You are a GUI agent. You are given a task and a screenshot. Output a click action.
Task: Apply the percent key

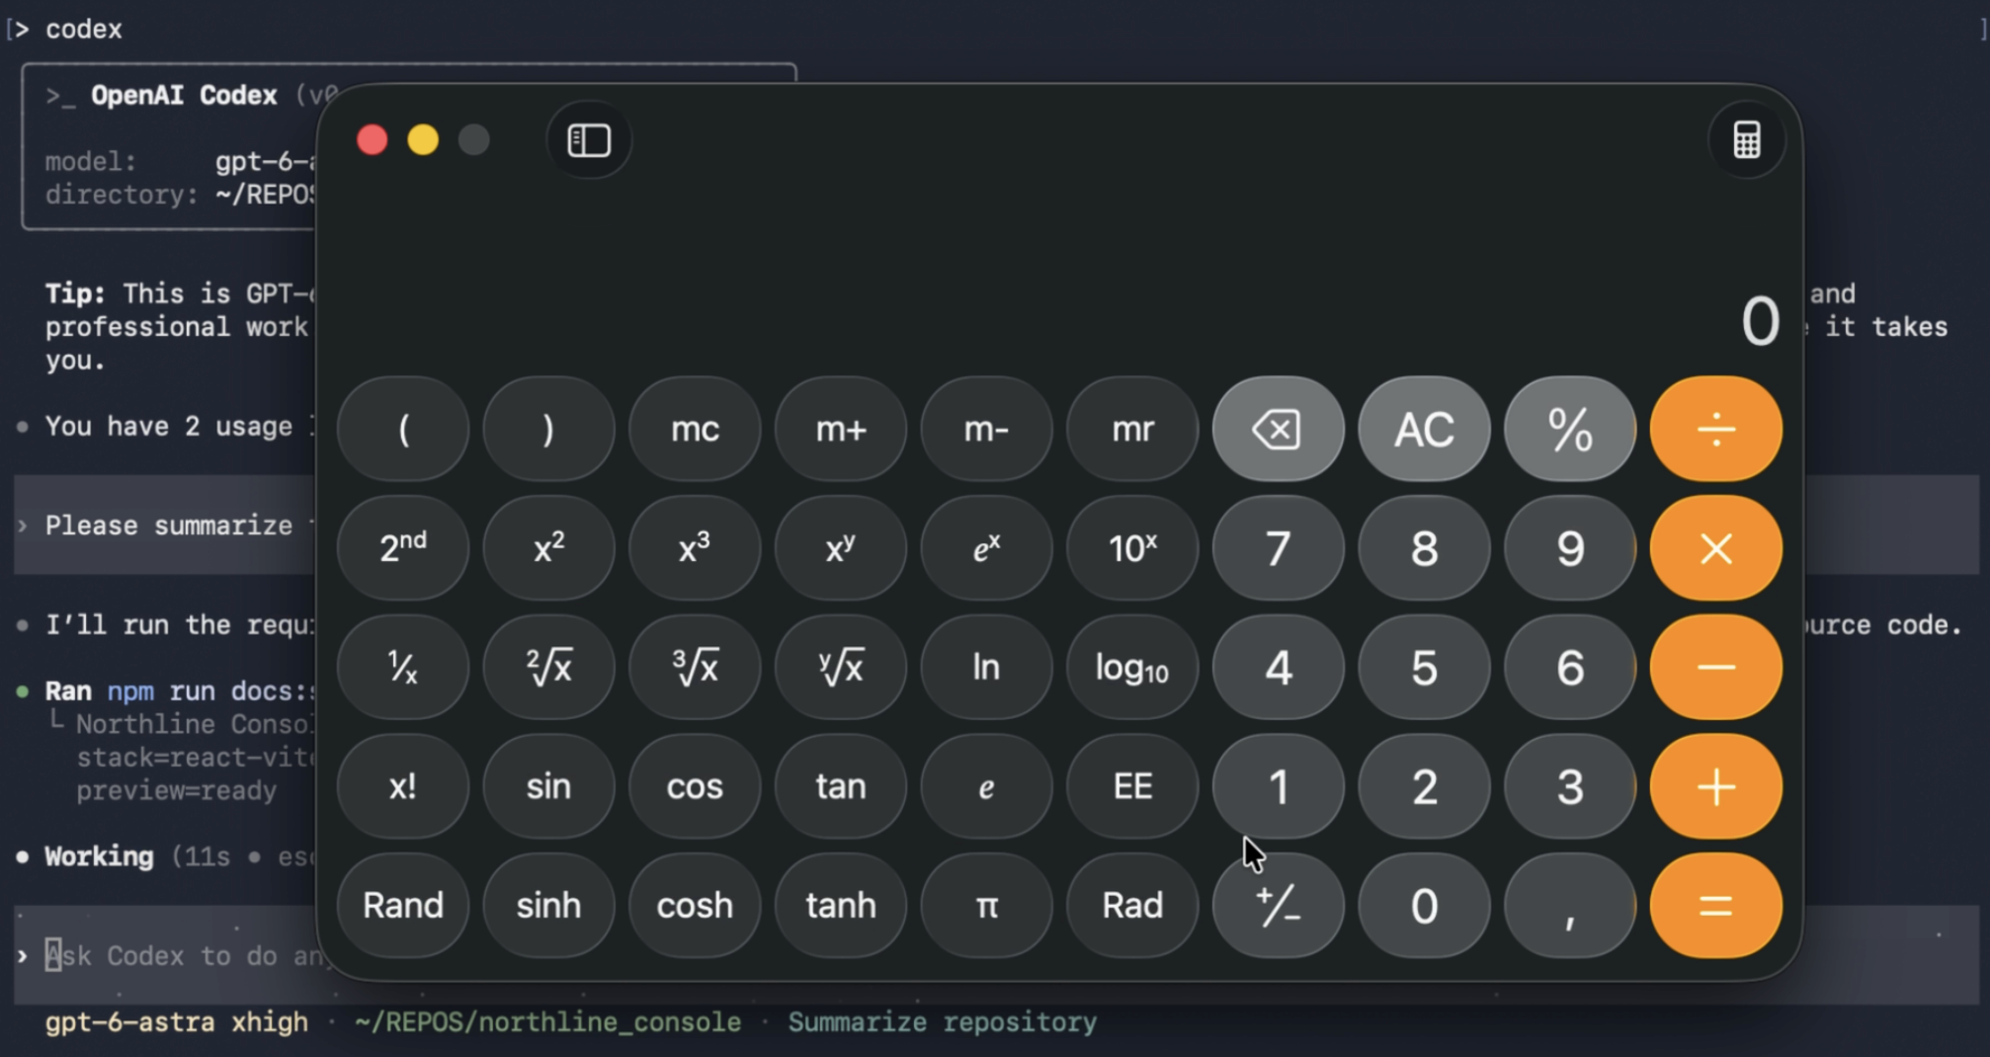point(1570,430)
